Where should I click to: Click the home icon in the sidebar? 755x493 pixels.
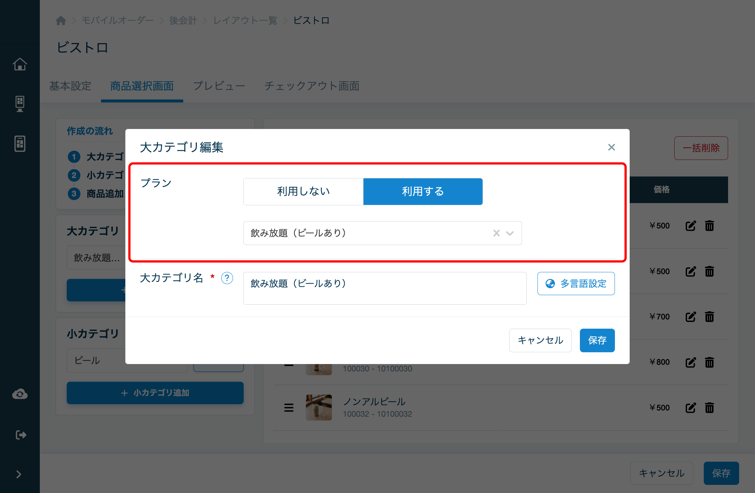(20, 64)
